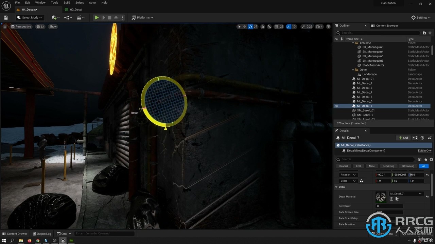Viewport: 435px width, 244px height.
Task: Open Details property matrix table view
Action: pyautogui.click(x=420, y=160)
